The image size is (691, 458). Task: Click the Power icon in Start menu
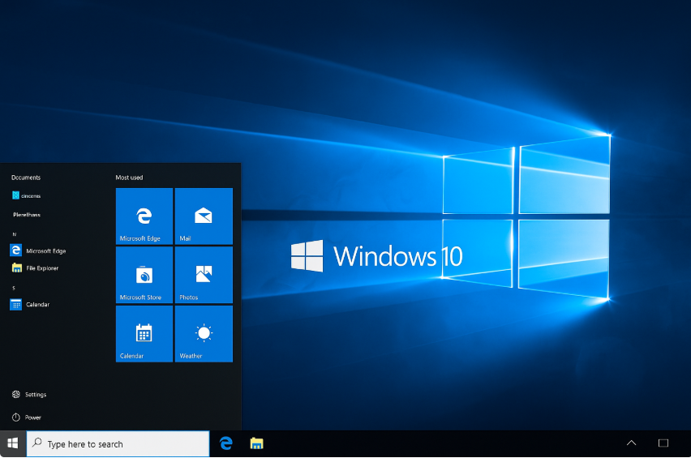pos(16,417)
